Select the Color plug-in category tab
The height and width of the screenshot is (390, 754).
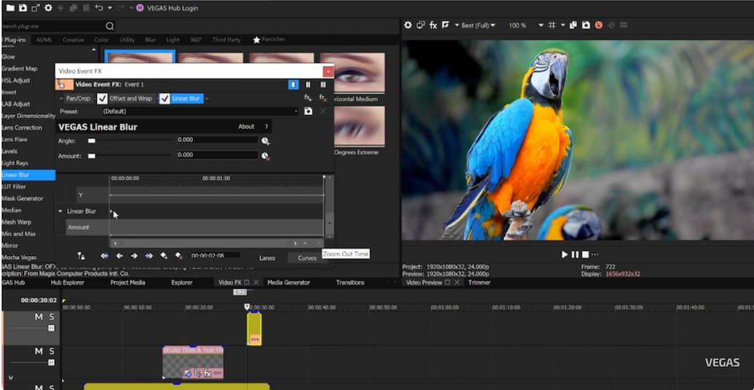101,40
